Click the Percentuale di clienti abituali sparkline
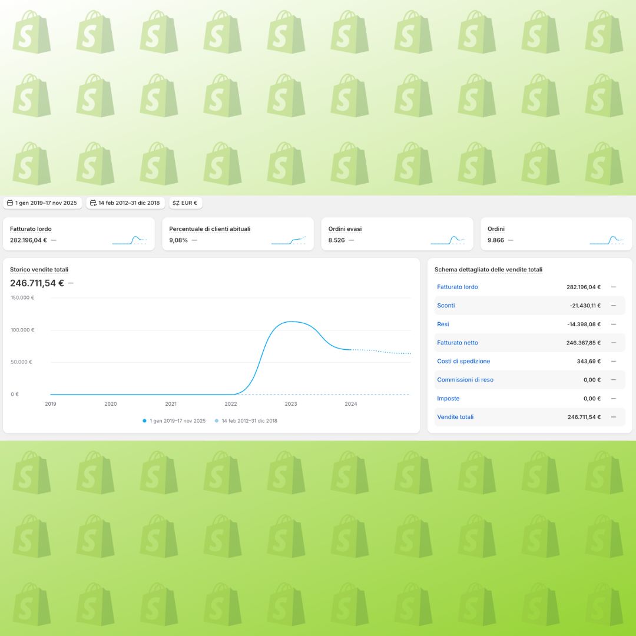This screenshot has height=636, width=636. 289,240
